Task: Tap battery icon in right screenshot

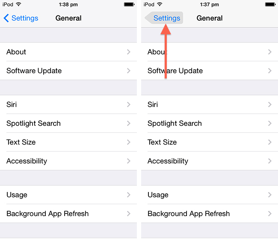Action: pyautogui.click(x=270, y=4)
